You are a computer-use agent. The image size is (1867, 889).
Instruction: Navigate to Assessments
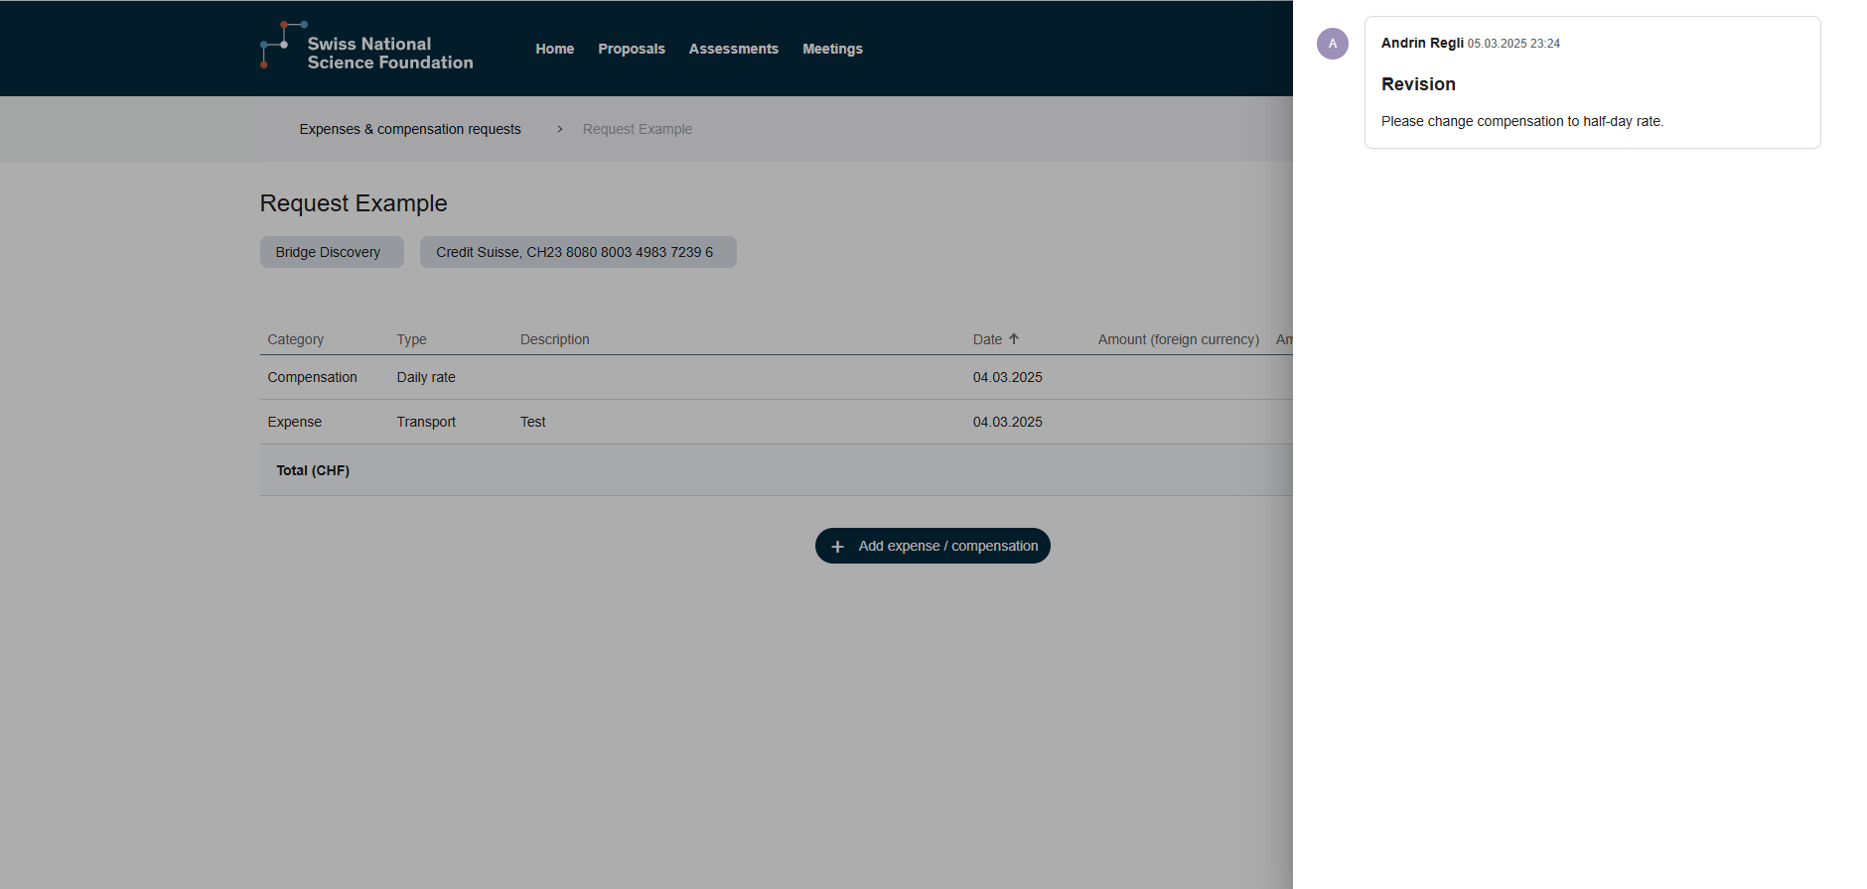pyautogui.click(x=733, y=49)
